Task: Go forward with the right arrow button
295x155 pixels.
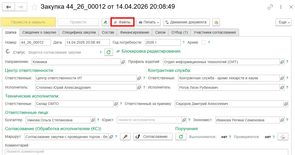Action: pyautogui.click(x=21, y=7)
